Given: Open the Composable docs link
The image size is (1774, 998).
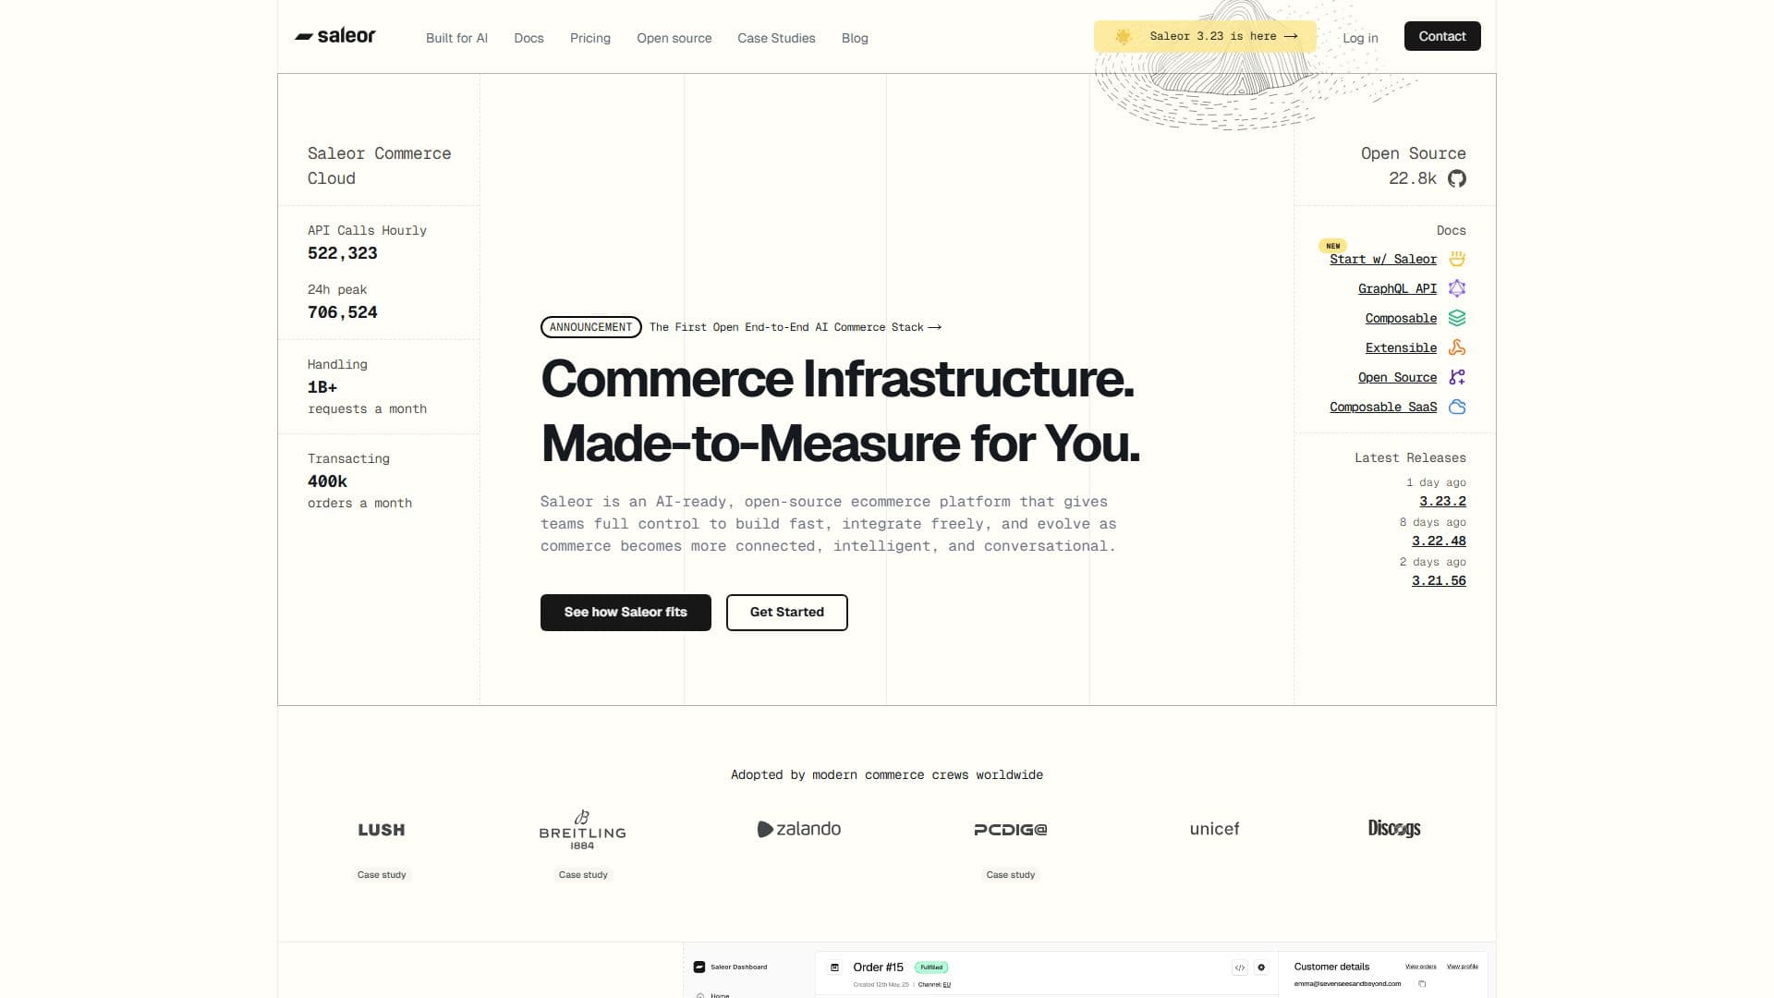Looking at the screenshot, I should pyautogui.click(x=1401, y=319).
